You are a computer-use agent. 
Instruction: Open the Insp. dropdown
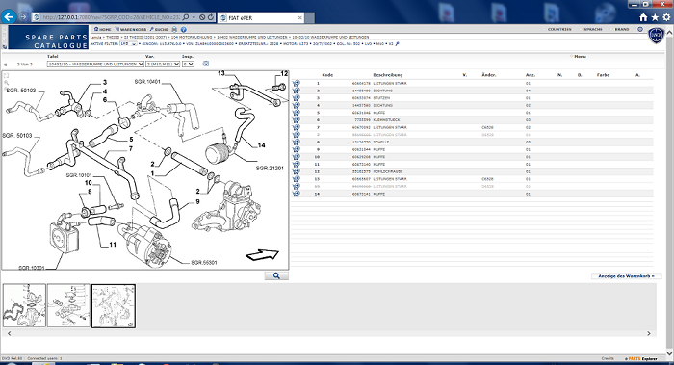pos(188,64)
